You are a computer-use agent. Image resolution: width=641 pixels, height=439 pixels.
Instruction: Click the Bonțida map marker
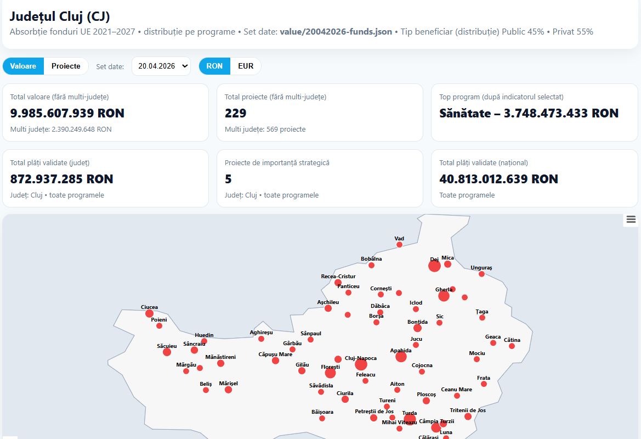pyautogui.click(x=417, y=328)
